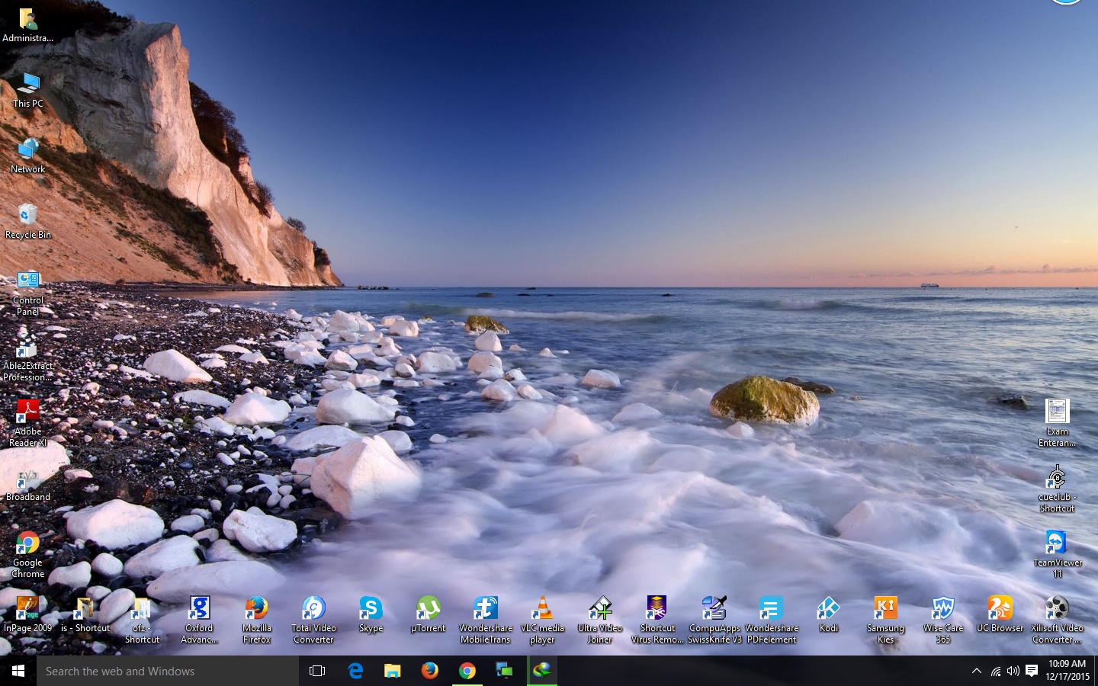Open the Wi-Fi network tray icon
The image size is (1098, 686).
click(996, 671)
